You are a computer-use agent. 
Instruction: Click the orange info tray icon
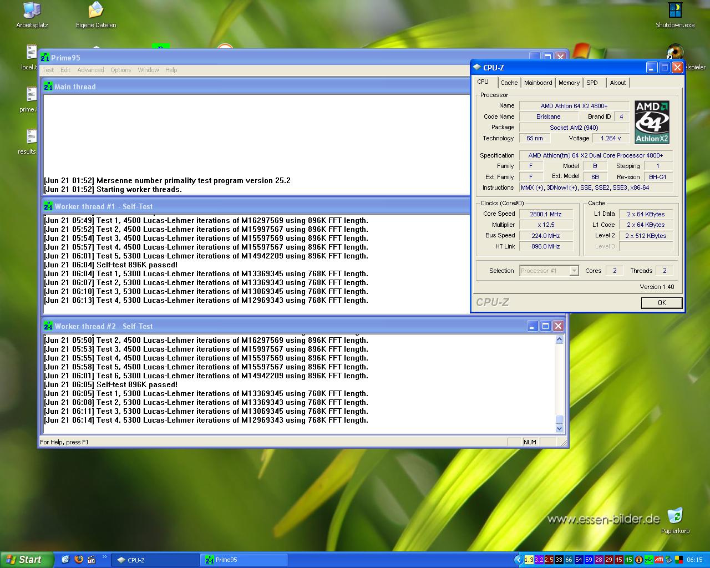tap(639, 560)
